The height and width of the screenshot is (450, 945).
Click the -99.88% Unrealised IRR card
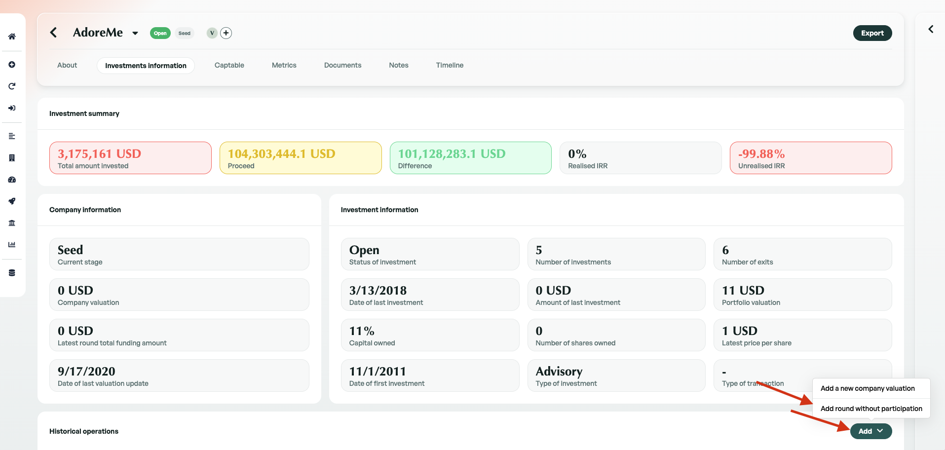[811, 158]
